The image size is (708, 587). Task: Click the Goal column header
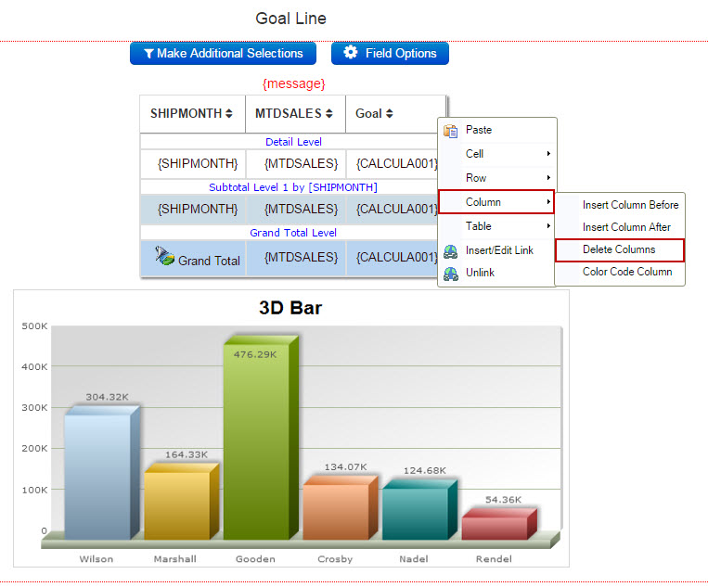[395, 114]
